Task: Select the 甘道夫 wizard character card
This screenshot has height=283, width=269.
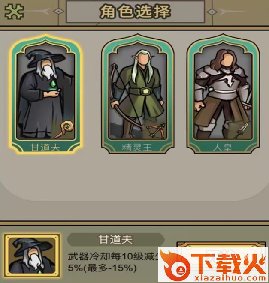Action: (x=46, y=94)
